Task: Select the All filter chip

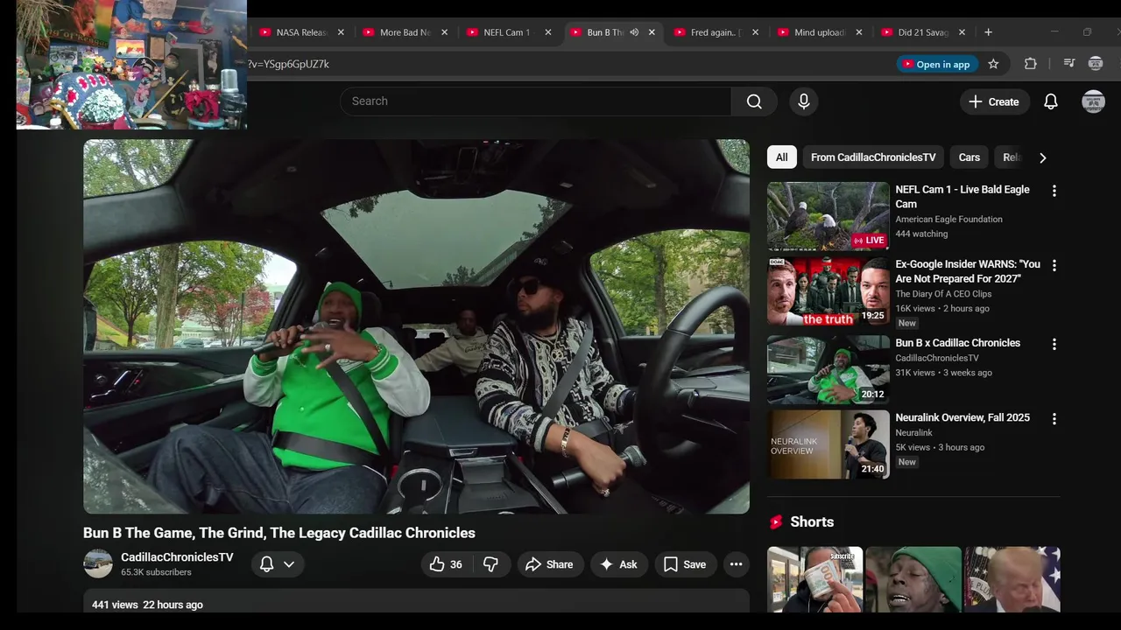Action: tap(781, 157)
